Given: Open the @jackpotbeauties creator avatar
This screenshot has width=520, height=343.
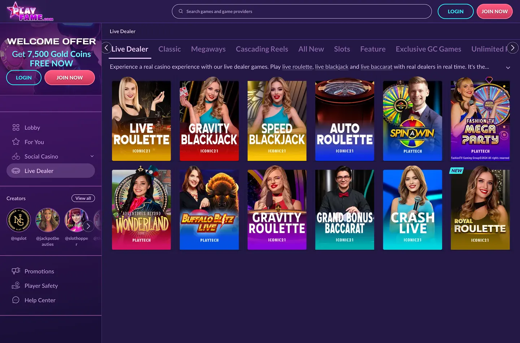Looking at the screenshot, I should pyautogui.click(x=48, y=220).
